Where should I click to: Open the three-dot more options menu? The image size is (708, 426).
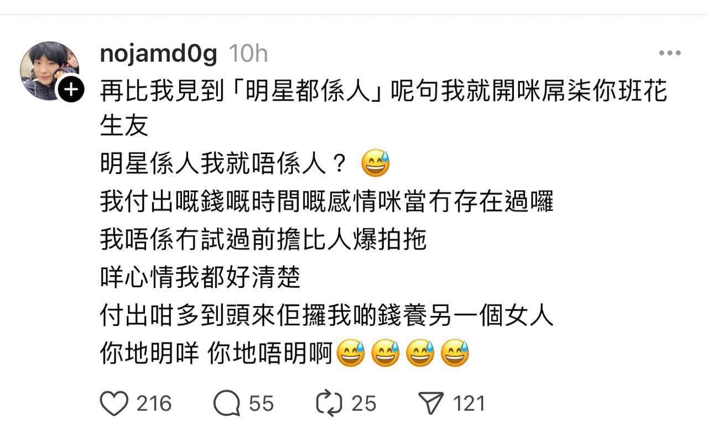pos(670,54)
